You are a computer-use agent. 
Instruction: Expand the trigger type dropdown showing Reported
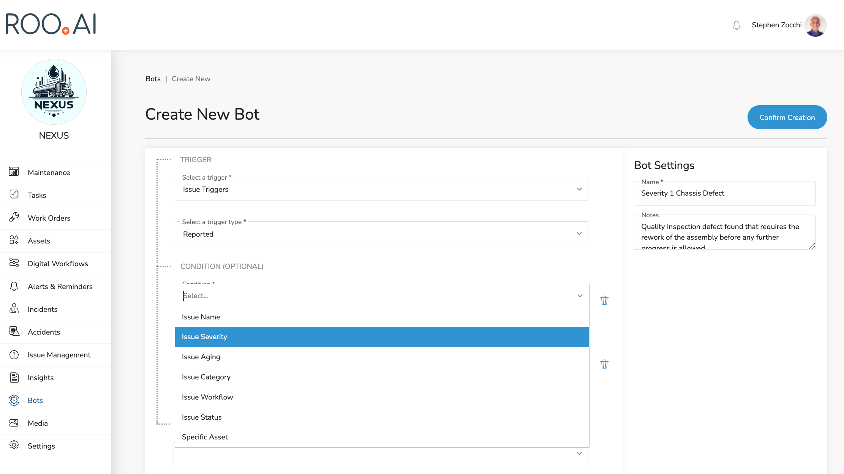[381, 234]
